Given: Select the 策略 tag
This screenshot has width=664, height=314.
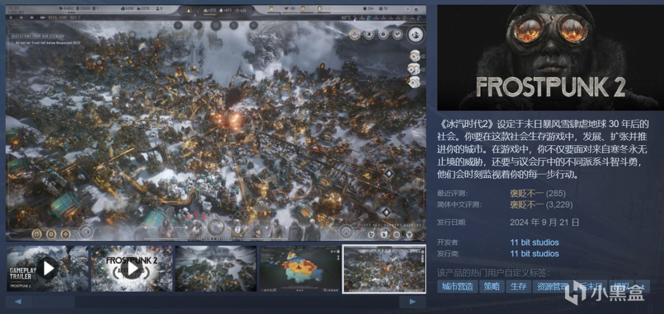Looking at the screenshot, I should tap(491, 286).
